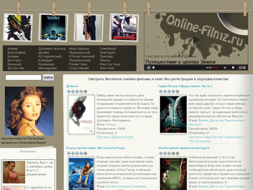The height and width of the screenshot is (190, 253).
Task: Click Фэнтези genre link under Гарри Поттер
Action: tap(195, 124)
